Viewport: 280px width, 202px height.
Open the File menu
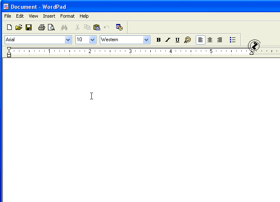(8, 16)
